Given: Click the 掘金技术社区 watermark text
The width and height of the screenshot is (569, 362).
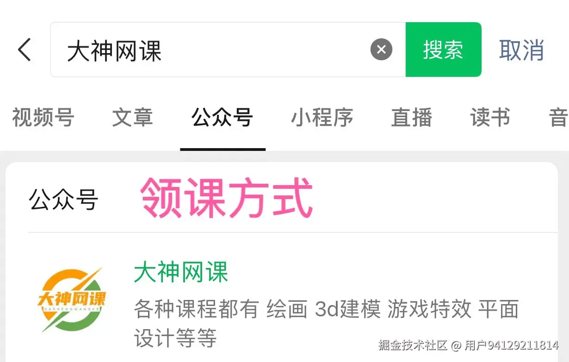Looking at the screenshot, I should pyautogui.click(x=413, y=345).
